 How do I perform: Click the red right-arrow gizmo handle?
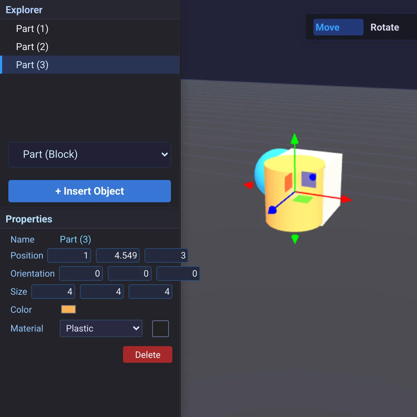pyautogui.click(x=346, y=199)
